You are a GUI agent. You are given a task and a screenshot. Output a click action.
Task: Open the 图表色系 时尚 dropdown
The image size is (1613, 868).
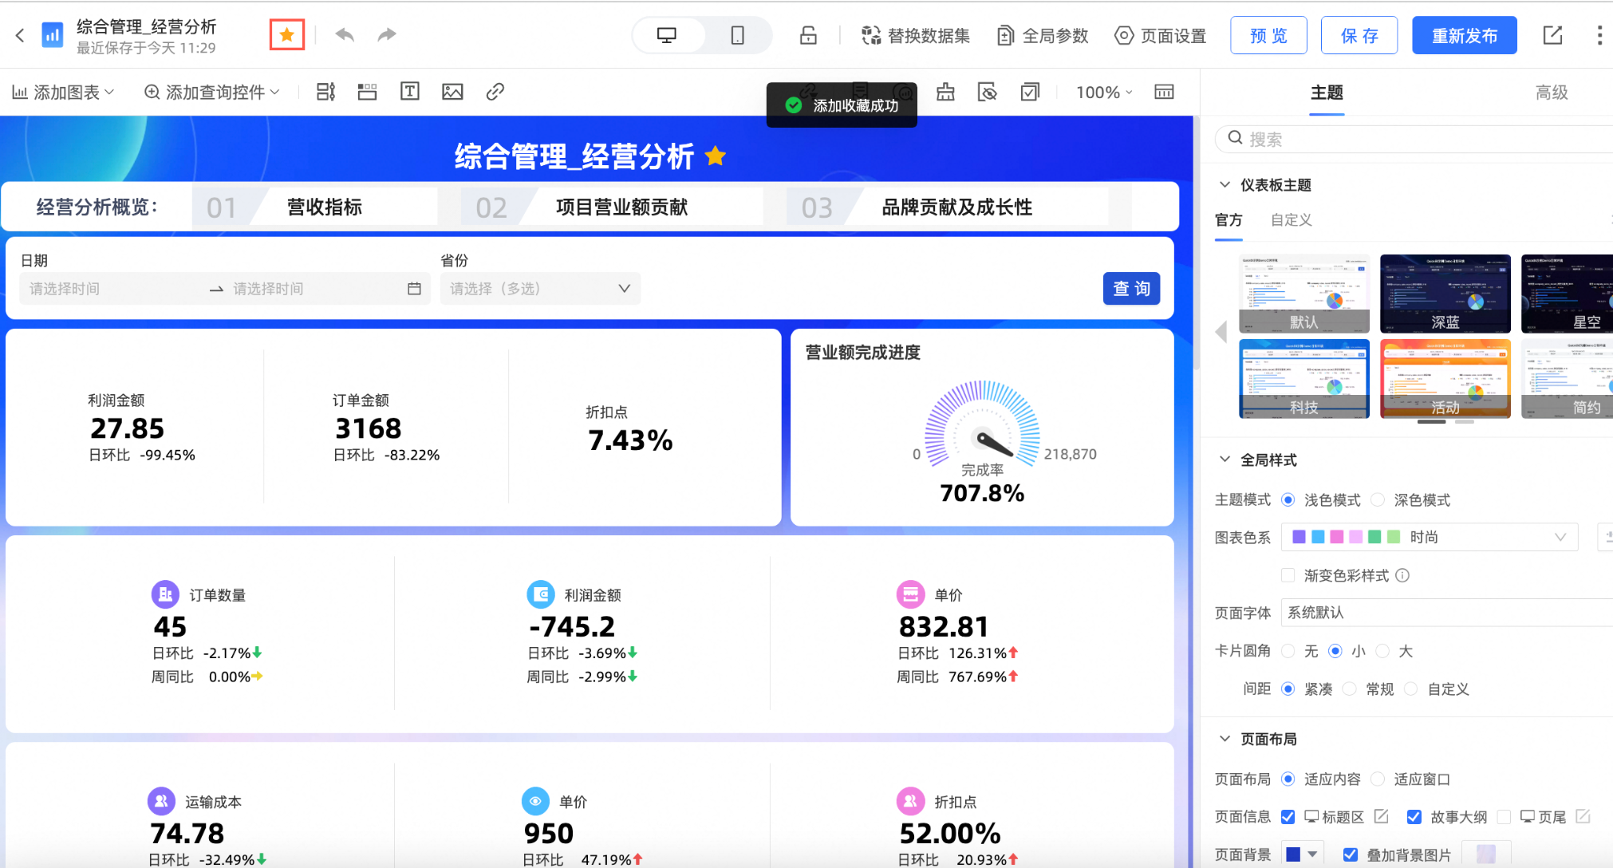click(1430, 537)
